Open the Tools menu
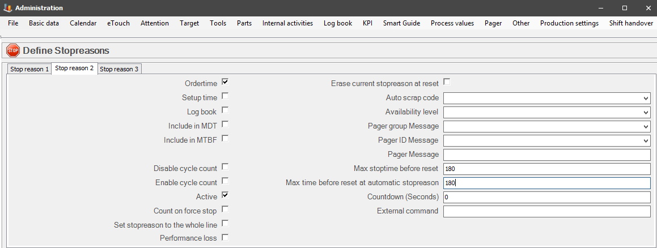 tap(218, 23)
